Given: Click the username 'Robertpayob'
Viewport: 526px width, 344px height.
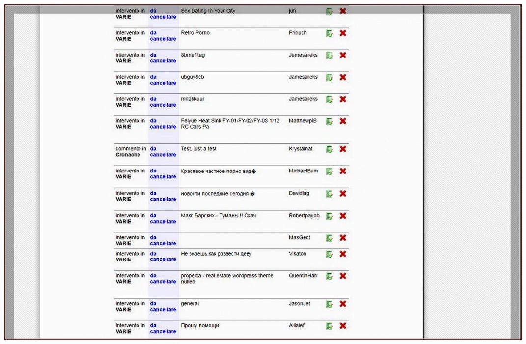Looking at the screenshot, I should coord(305,215).
